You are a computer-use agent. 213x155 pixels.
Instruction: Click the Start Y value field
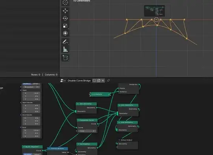[31, 96]
